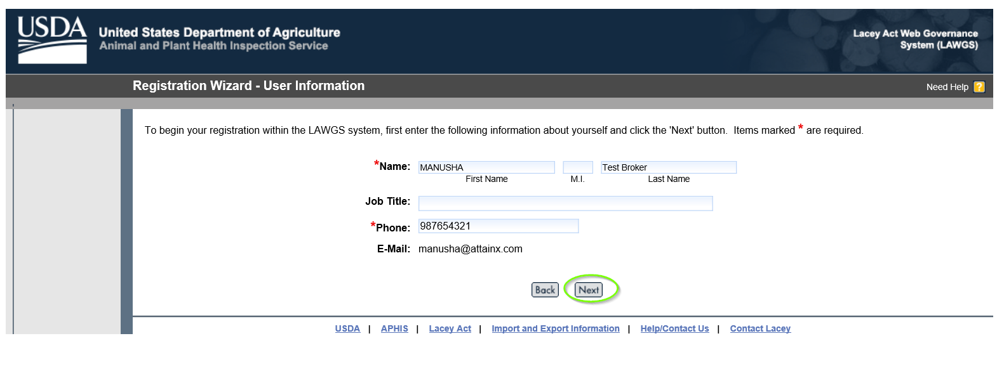Open the USDA footer link
Image resolution: width=1004 pixels, height=369 pixels.
347,328
